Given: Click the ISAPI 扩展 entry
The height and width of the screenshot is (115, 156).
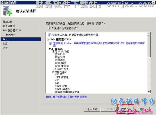Looking at the screenshot, I should [61, 86].
